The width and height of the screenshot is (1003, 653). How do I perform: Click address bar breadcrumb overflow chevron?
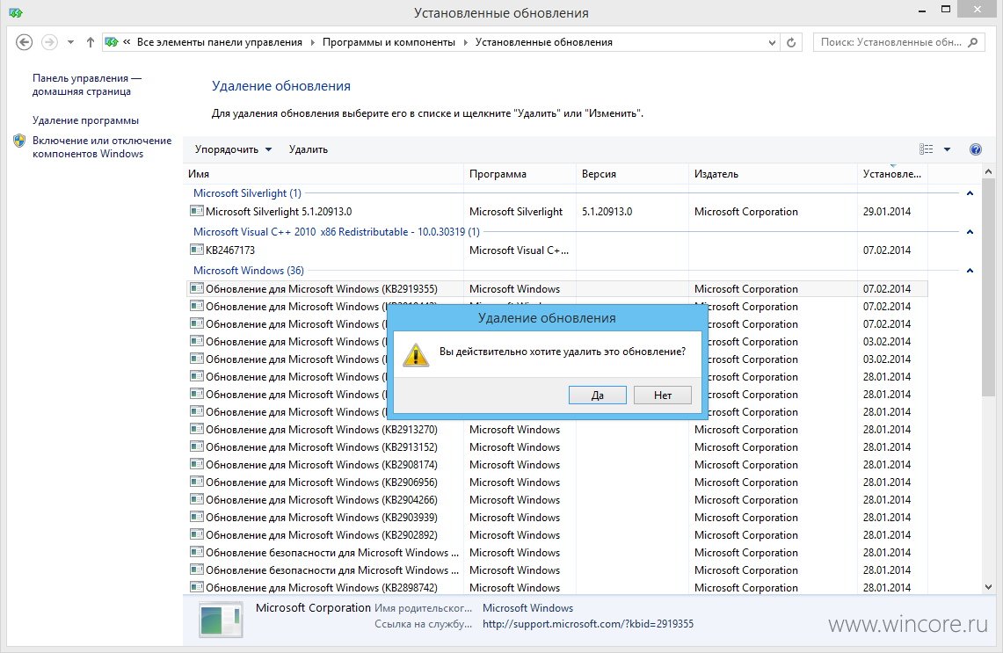(x=127, y=42)
